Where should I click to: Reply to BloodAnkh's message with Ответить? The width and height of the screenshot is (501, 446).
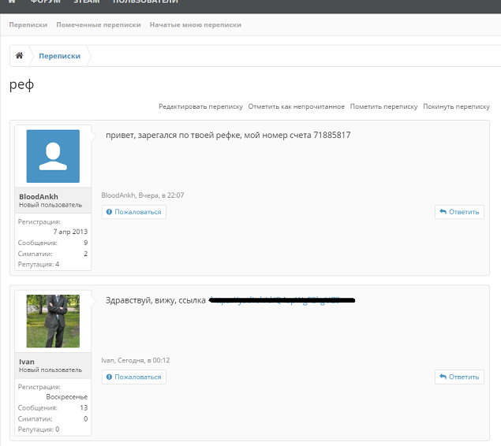459,212
